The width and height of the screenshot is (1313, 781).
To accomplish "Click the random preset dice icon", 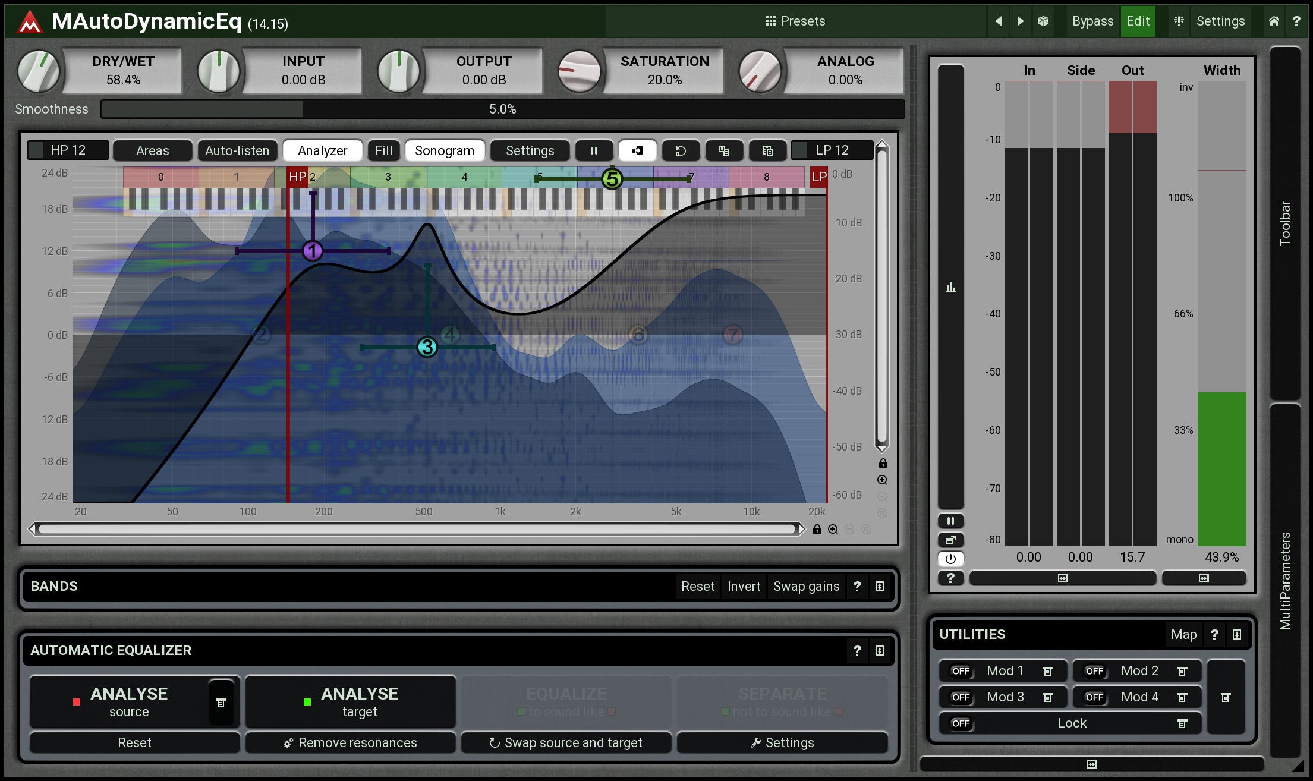I will (1043, 21).
